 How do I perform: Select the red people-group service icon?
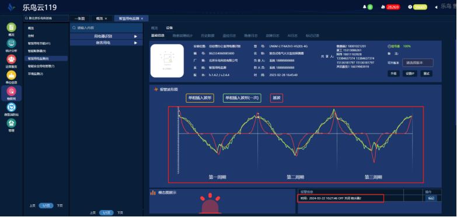[11, 60]
